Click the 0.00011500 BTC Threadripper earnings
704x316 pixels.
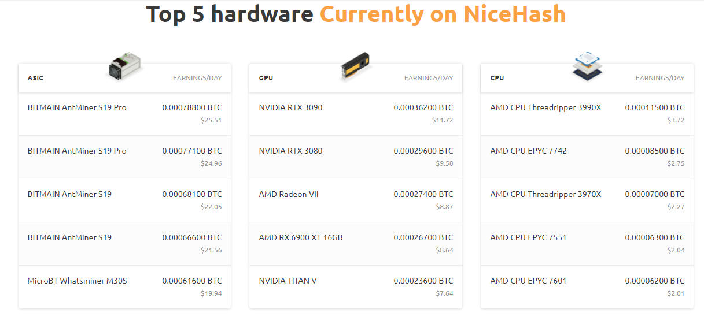(654, 107)
